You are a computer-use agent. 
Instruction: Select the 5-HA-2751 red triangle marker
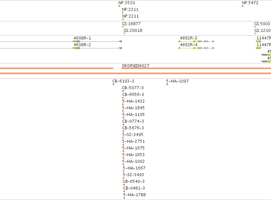(x=123, y=145)
